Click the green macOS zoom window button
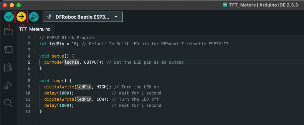 pos(19,5)
